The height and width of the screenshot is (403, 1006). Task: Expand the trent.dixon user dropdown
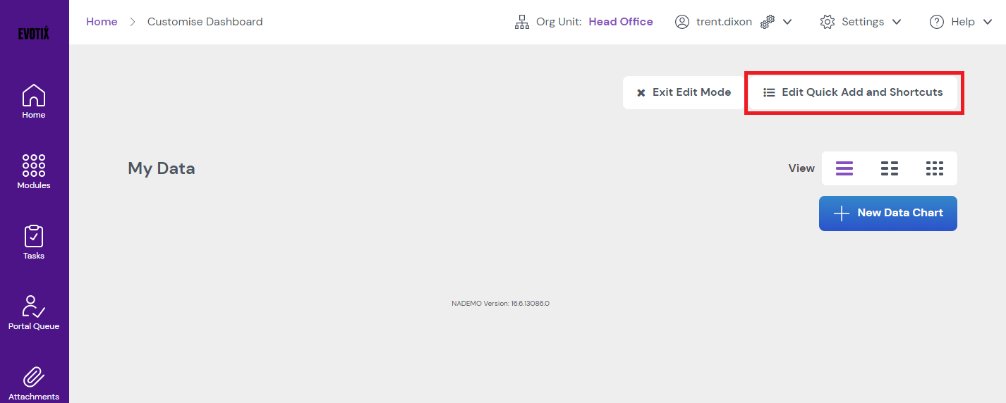(787, 22)
